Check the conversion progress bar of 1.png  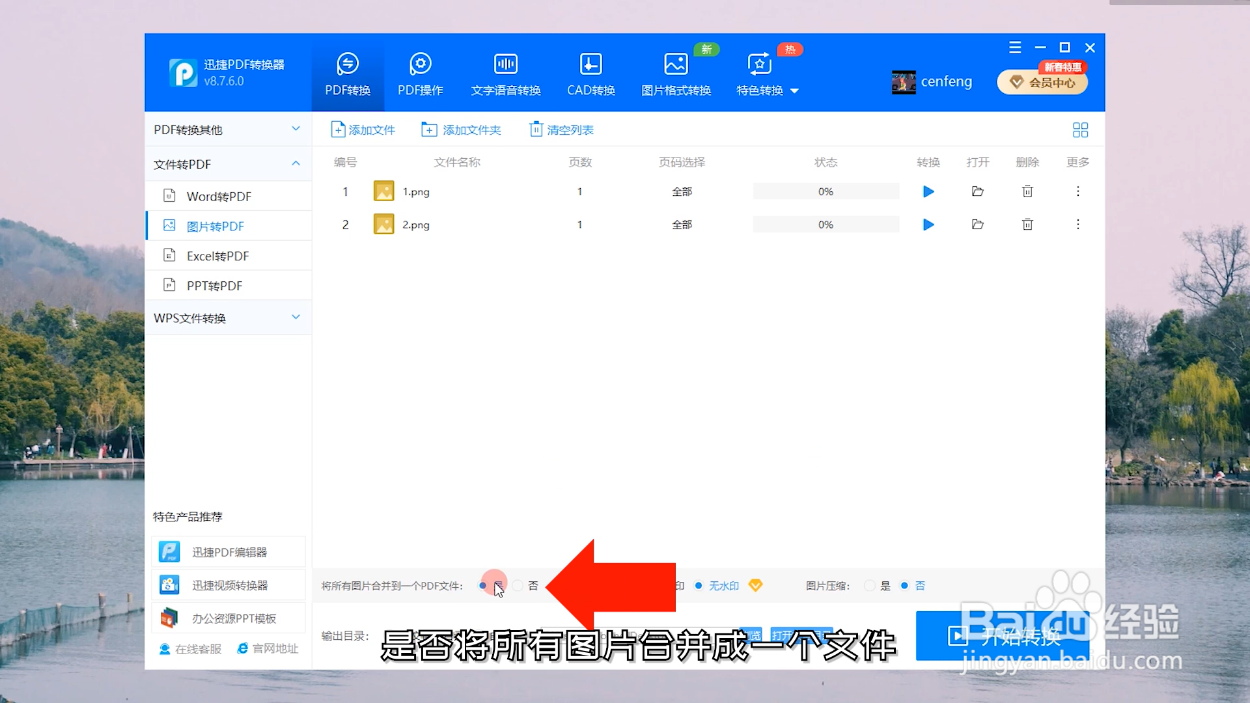tap(826, 191)
